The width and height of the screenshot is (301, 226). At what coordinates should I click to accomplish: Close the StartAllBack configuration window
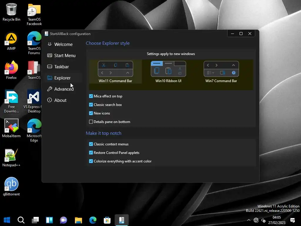tap(250, 34)
